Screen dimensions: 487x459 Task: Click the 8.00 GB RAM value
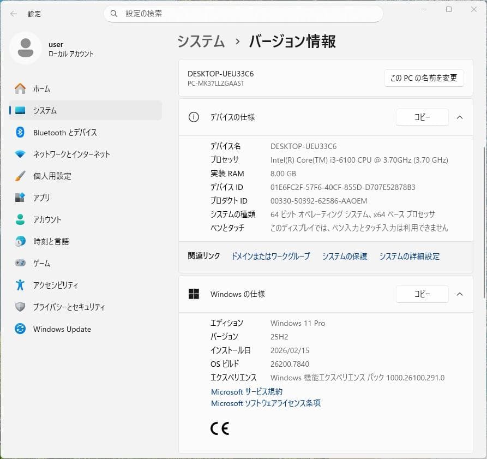pyautogui.click(x=283, y=174)
